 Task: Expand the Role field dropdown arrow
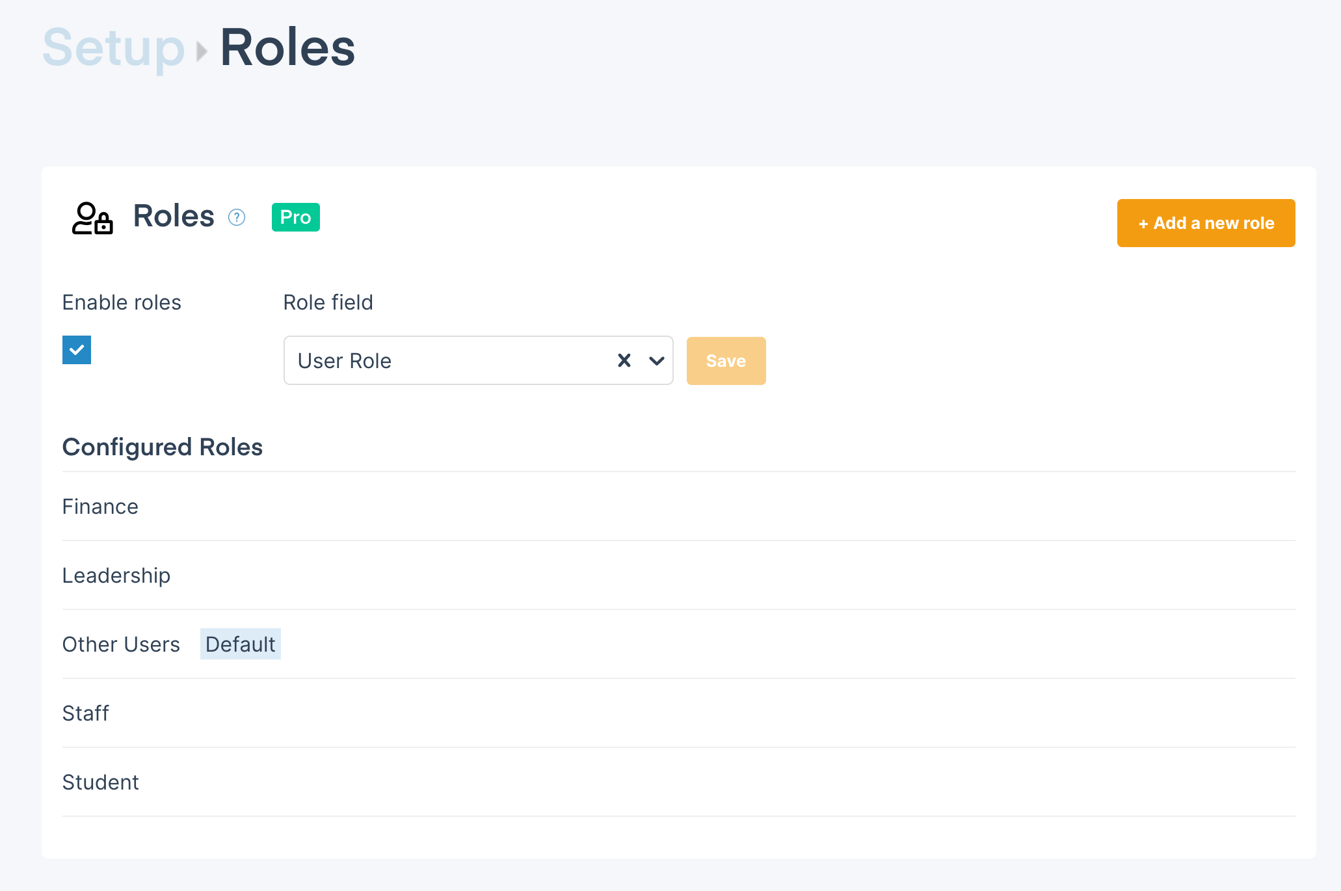coord(657,360)
